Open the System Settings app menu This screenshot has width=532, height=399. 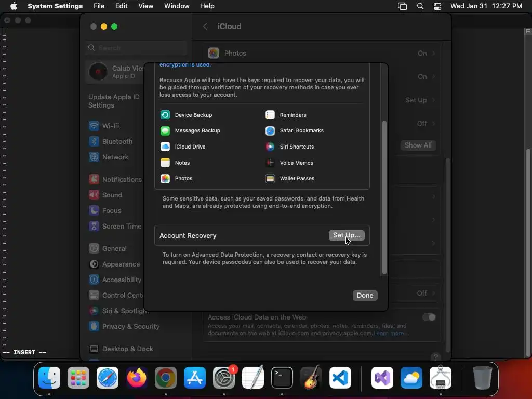(x=55, y=6)
